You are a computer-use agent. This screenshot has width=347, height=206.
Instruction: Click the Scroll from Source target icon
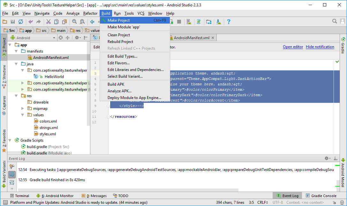[61, 38]
